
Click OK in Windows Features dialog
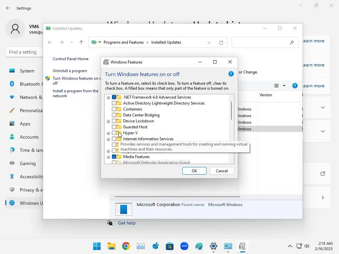[194, 171]
